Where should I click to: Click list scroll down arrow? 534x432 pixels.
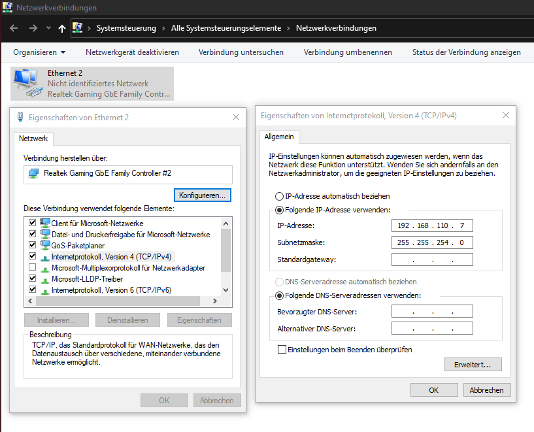(x=225, y=290)
